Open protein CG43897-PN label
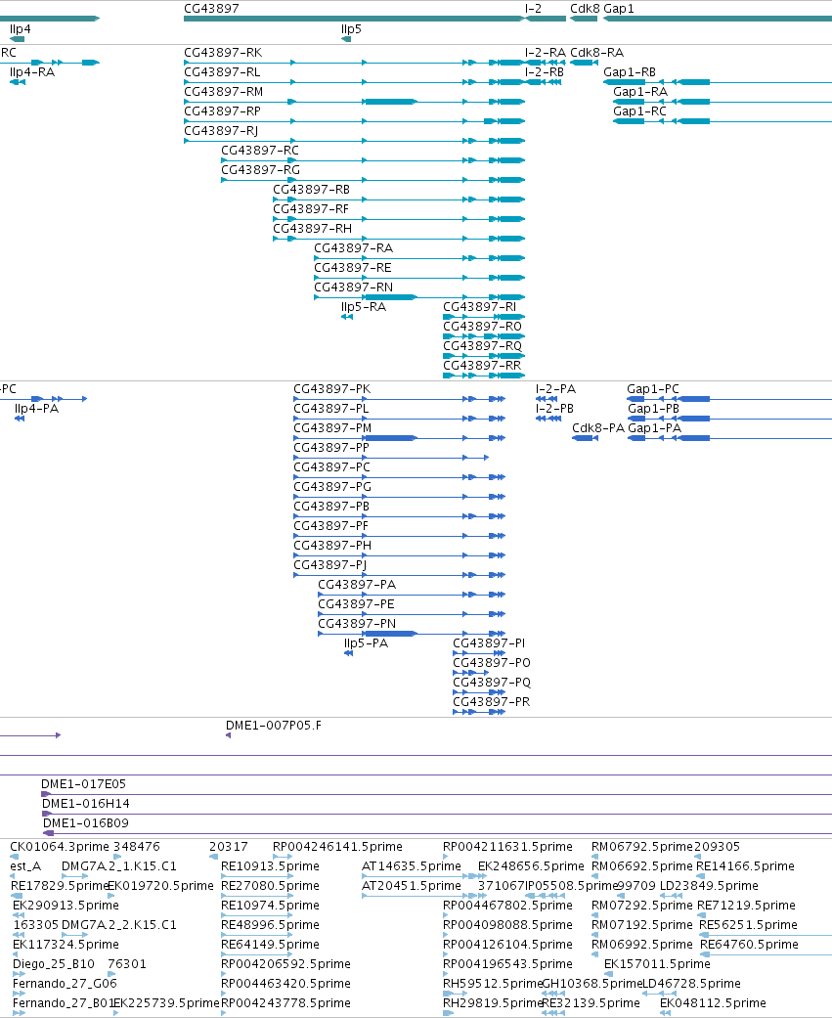Viewport: 832px width, 1018px height. (356, 623)
